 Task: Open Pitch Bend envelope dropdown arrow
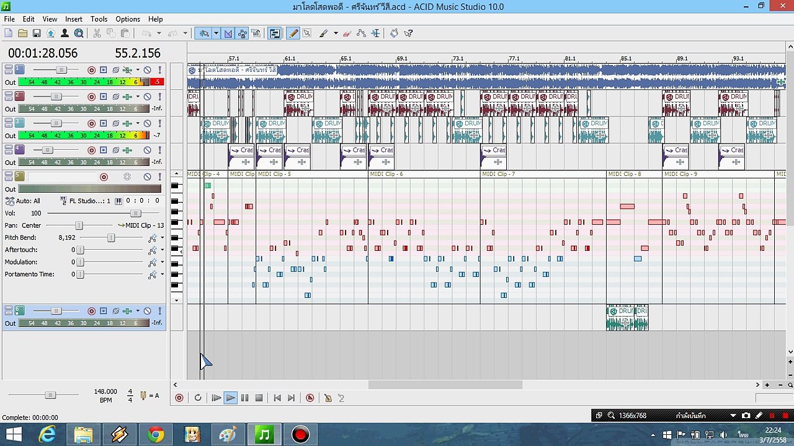click(x=163, y=238)
